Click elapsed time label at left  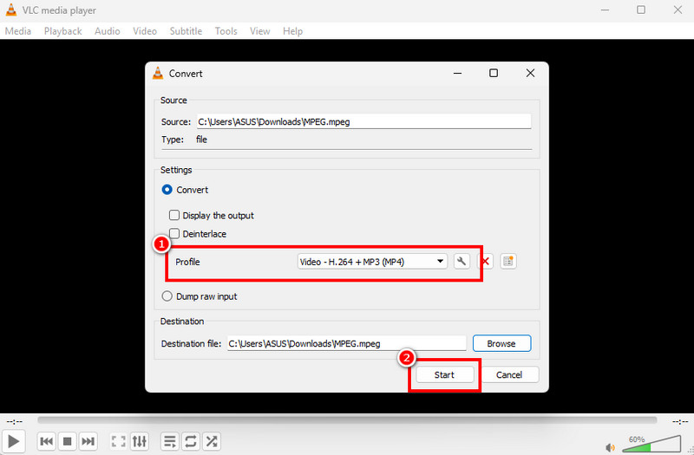click(x=15, y=421)
